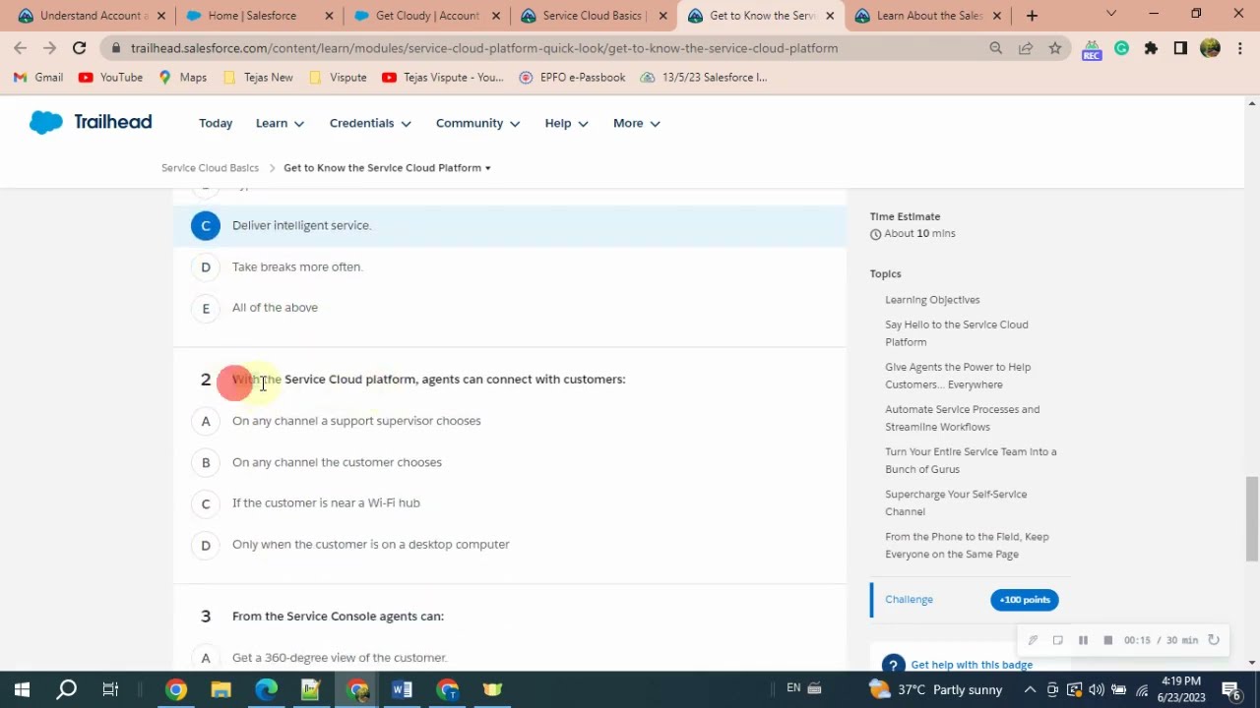Screen dimensions: 1260x708
Task: Open the REC screen recorder extension
Action: [1091, 49]
